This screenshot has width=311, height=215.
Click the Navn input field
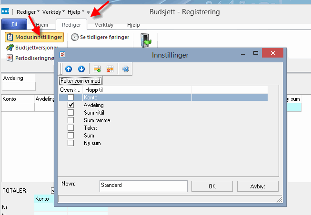click(x=143, y=186)
